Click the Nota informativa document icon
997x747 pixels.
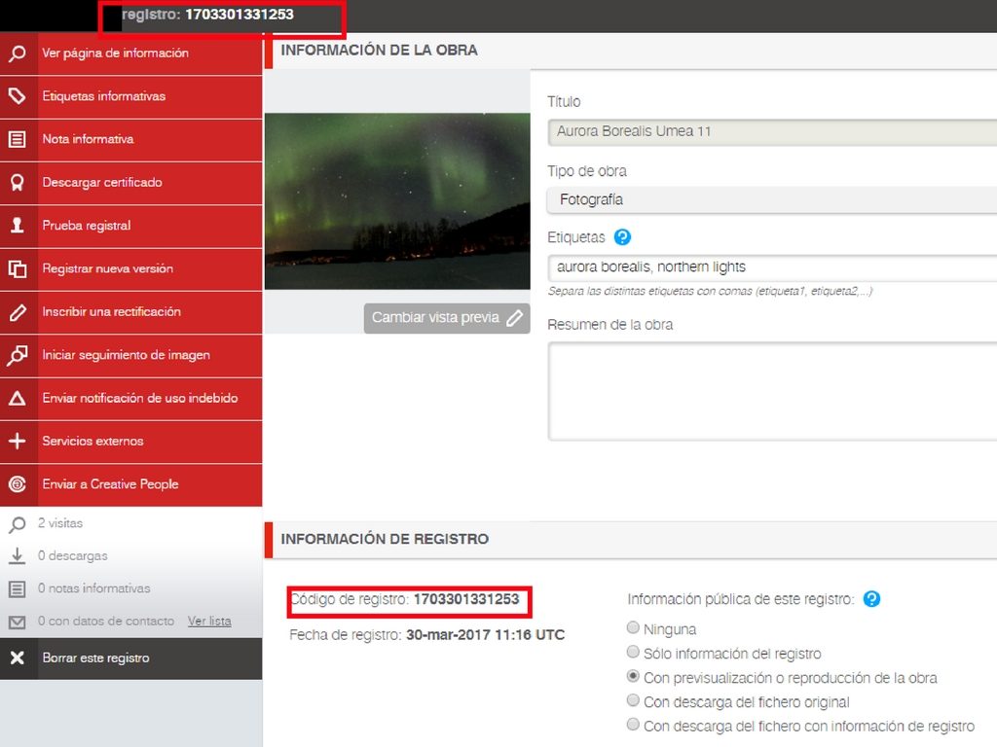(17, 139)
